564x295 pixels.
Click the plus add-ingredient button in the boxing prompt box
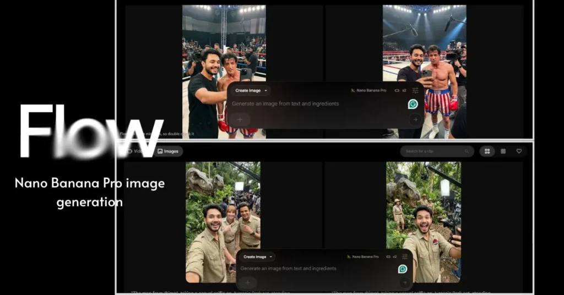[240, 119]
